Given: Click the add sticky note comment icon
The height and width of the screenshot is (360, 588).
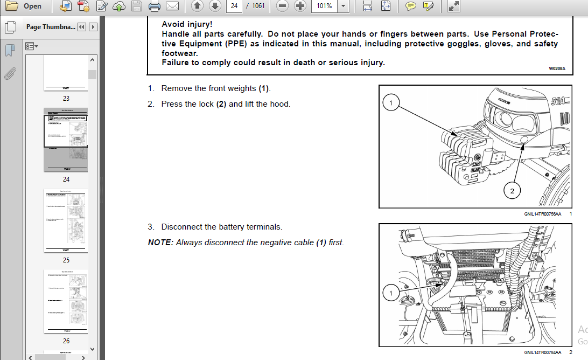Looking at the screenshot, I should click(411, 6).
